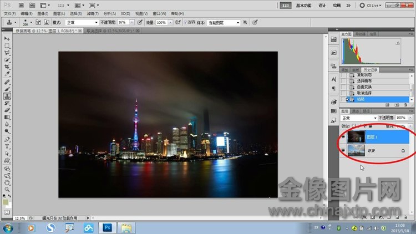Select the Brush tool
This screenshot has height=234, width=416.
click(x=7, y=89)
